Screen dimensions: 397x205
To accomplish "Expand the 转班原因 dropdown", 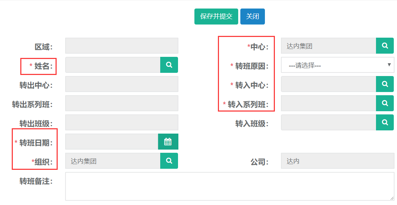I will pos(337,65).
